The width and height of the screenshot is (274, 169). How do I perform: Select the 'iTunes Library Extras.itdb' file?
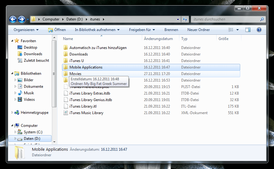point(90,93)
